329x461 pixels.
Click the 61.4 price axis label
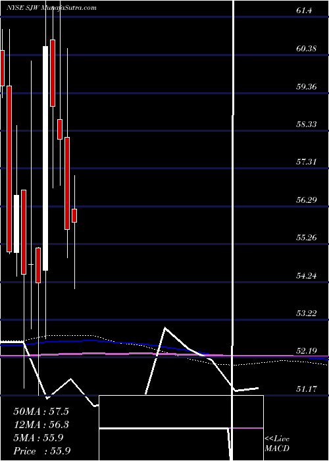[304, 11]
